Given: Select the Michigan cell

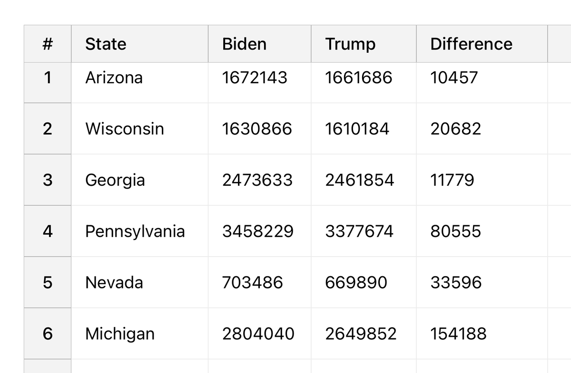Looking at the screenshot, I should (120, 334).
